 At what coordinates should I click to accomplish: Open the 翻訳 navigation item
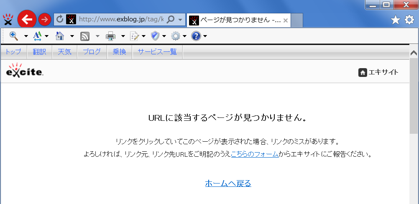40,52
